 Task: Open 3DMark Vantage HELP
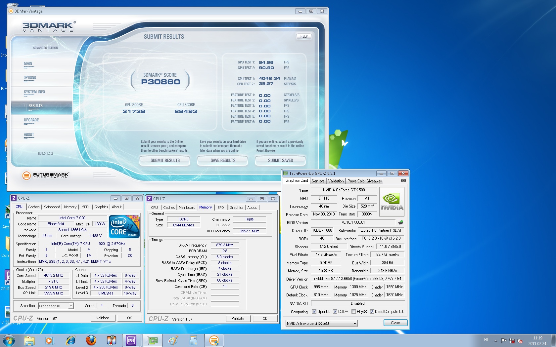point(304,37)
